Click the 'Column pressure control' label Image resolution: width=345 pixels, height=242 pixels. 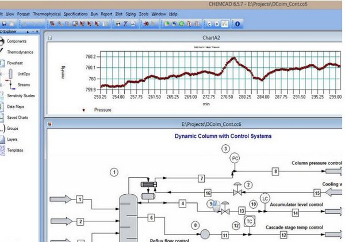317,163
